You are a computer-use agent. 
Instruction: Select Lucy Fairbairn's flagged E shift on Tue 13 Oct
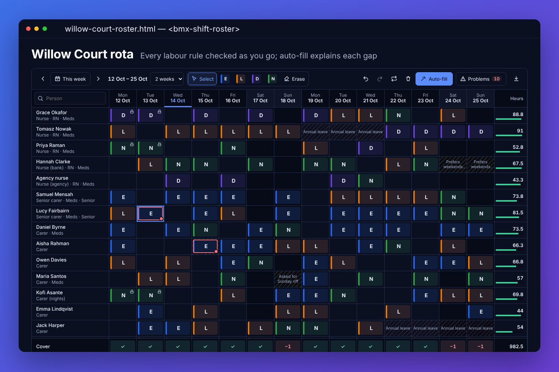point(151,214)
